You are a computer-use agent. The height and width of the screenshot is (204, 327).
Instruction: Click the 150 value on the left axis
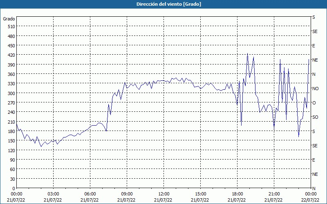click(x=11, y=141)
